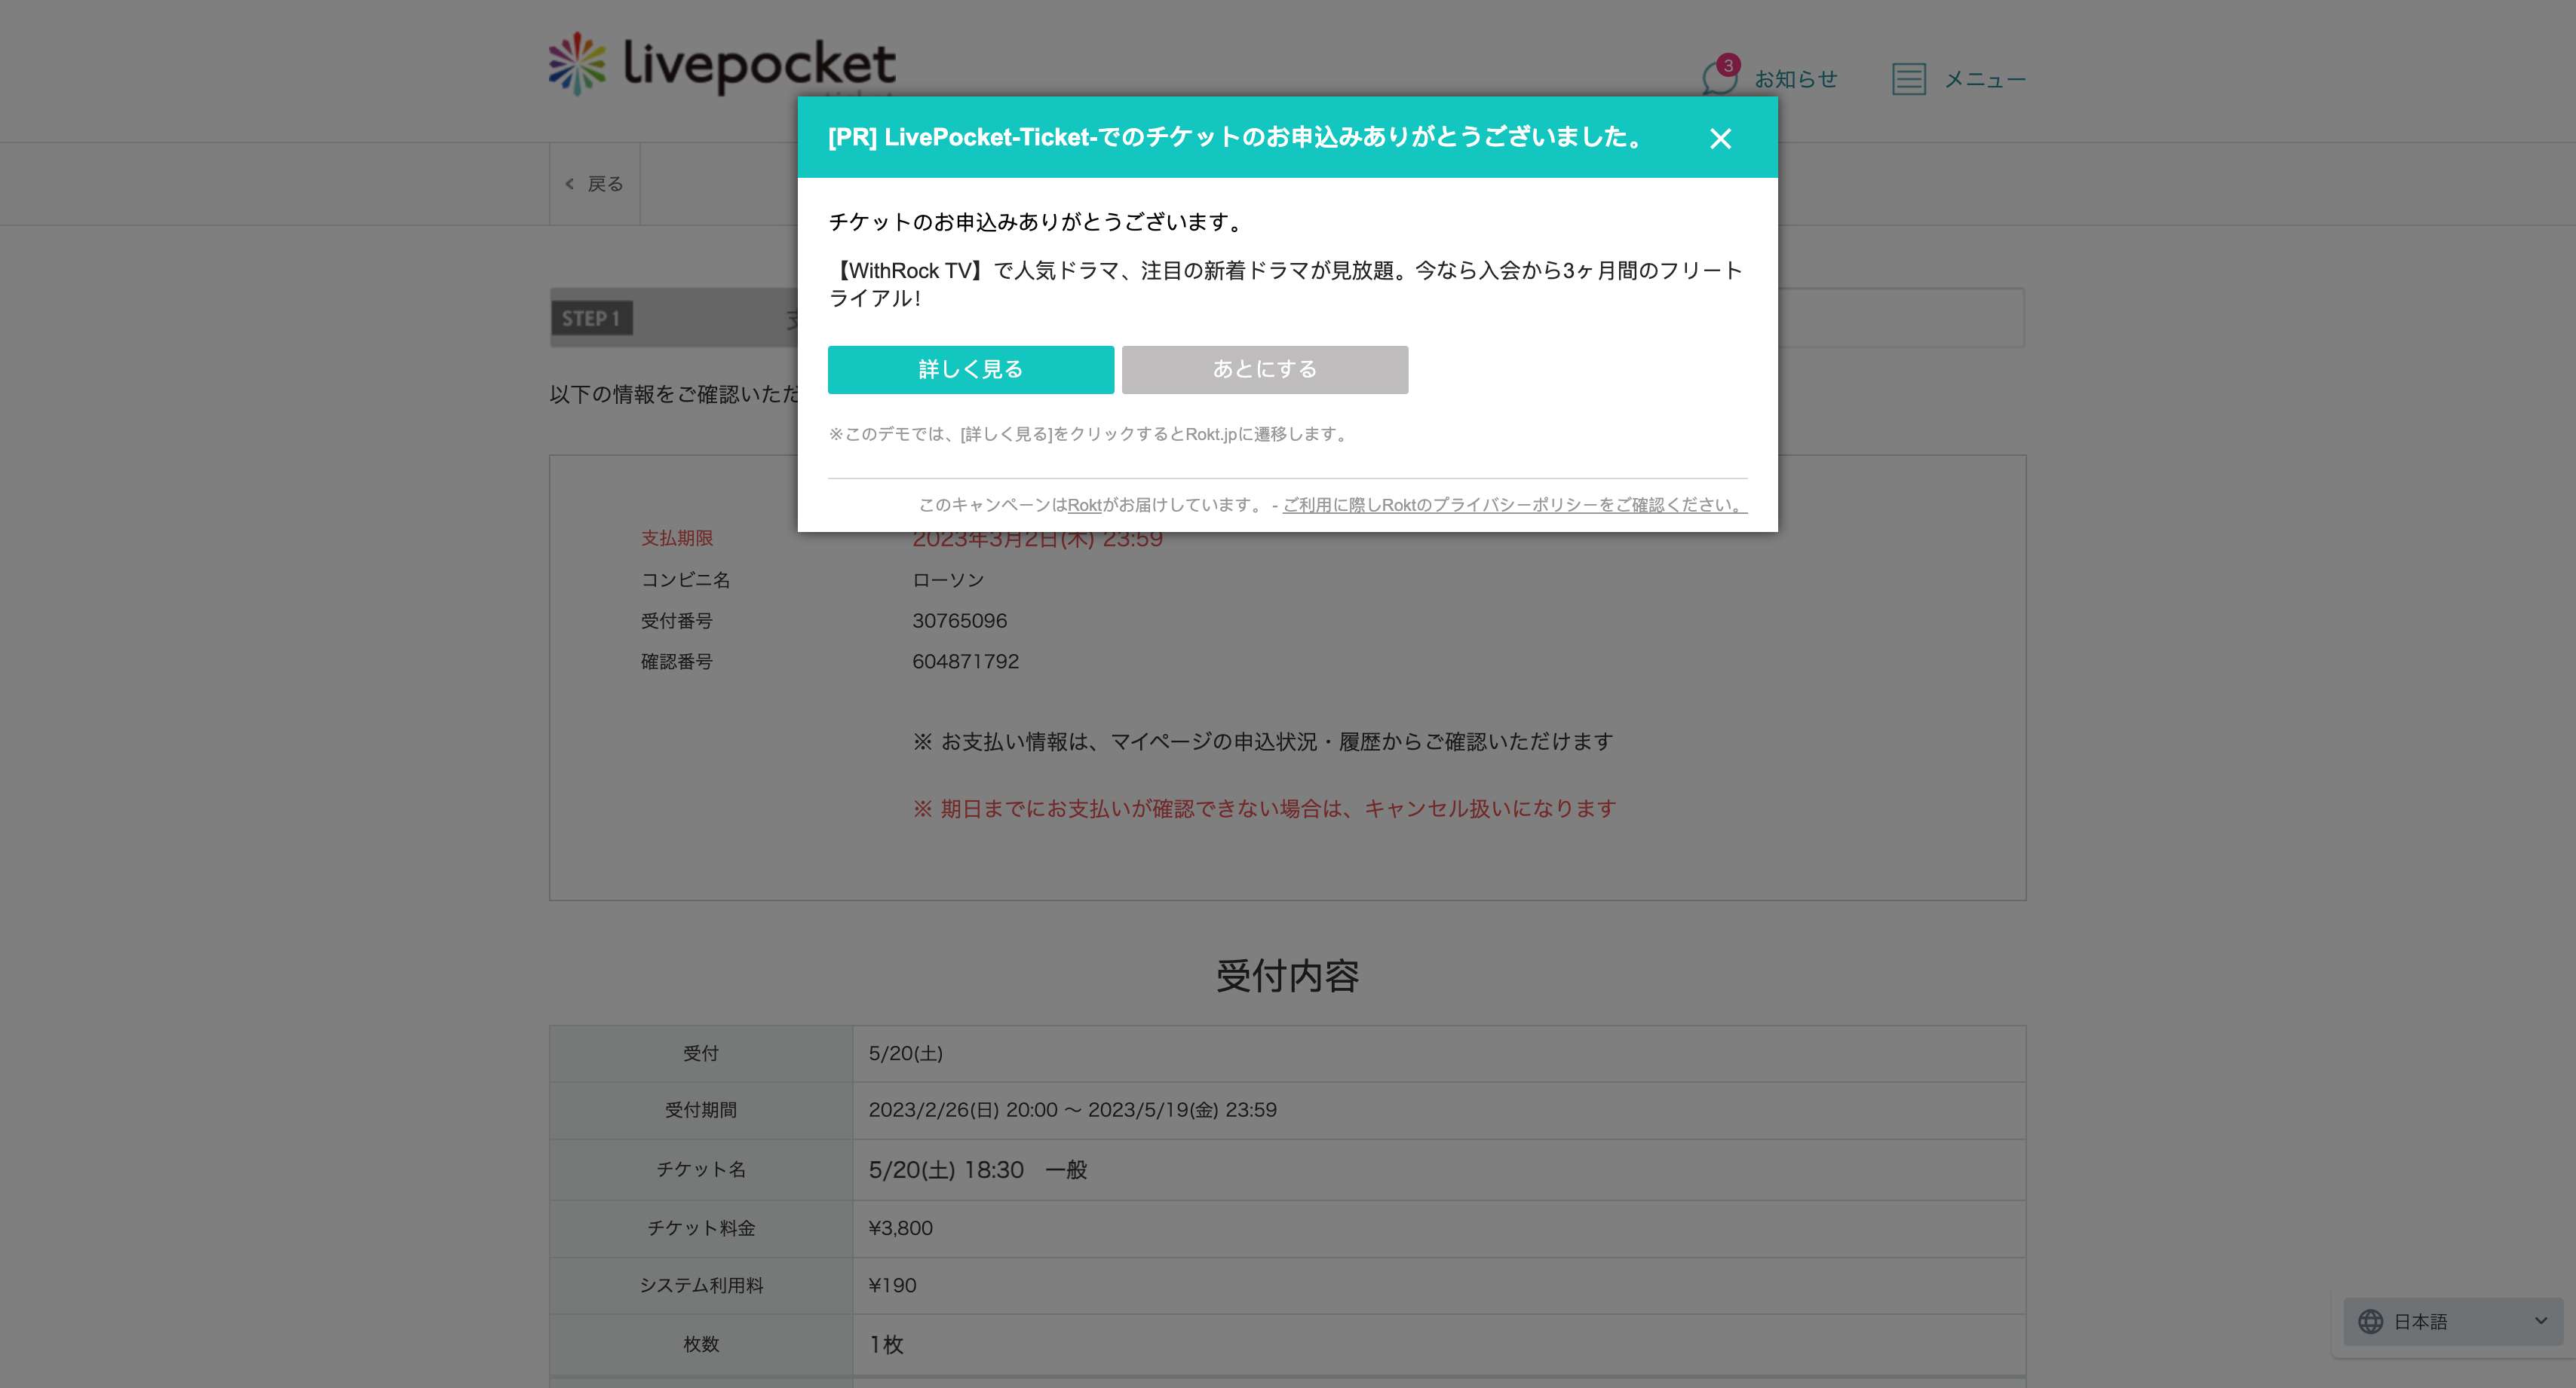Click the 詳しく見る button
This screenshot has height=1388, width=2576.
971,370
